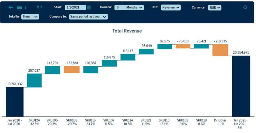Edit the Start date field showing 1/1/2021
Screen dimensions: 256x133
point(75,7)
